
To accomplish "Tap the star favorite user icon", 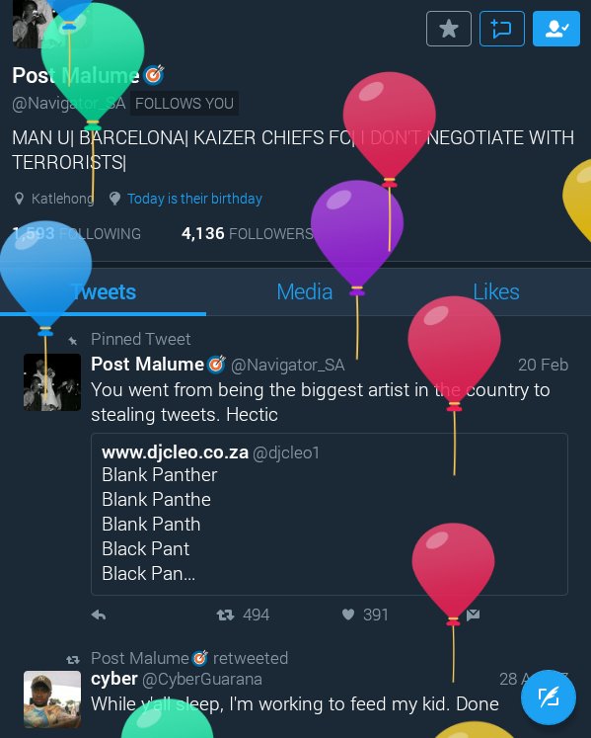I will [449, 29].
